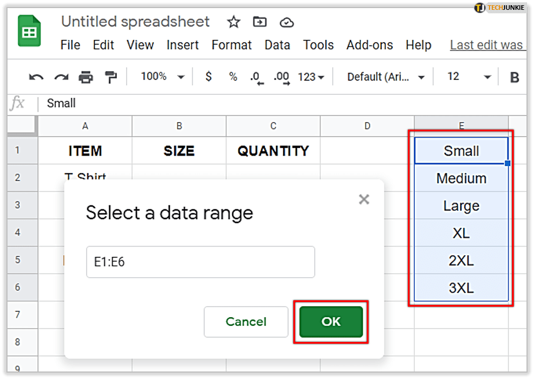
Task: Confirm the data range with OK
Action: click(x=331, y=322)
